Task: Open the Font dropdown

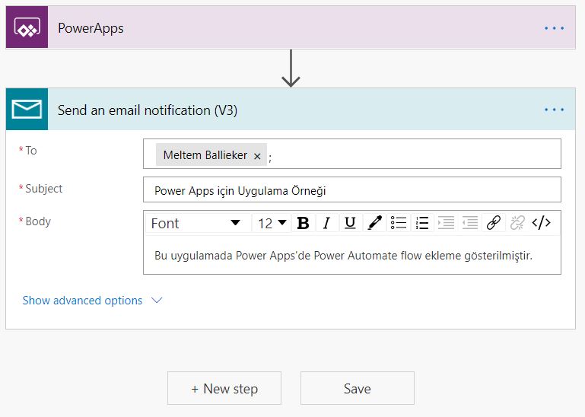Action: click(x=196, y=223)
